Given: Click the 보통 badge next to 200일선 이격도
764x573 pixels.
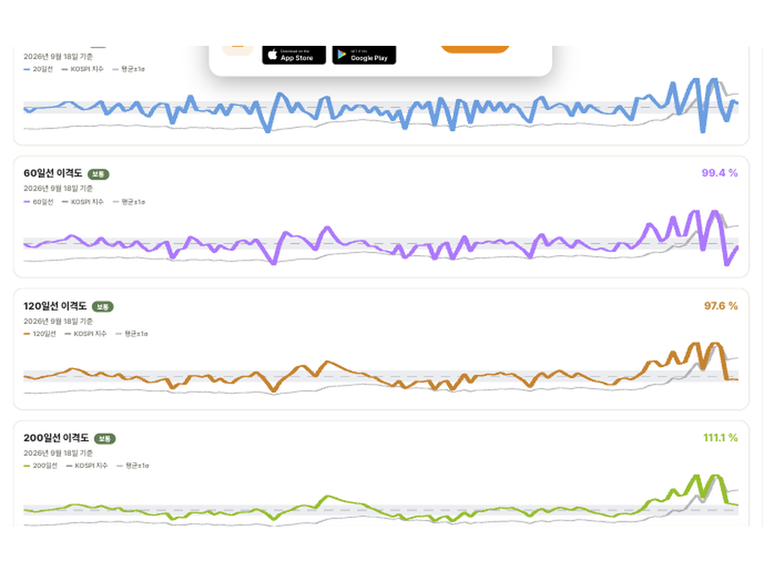Looking at the screenshot, I should pyautogui.click(x=105, y=439).
